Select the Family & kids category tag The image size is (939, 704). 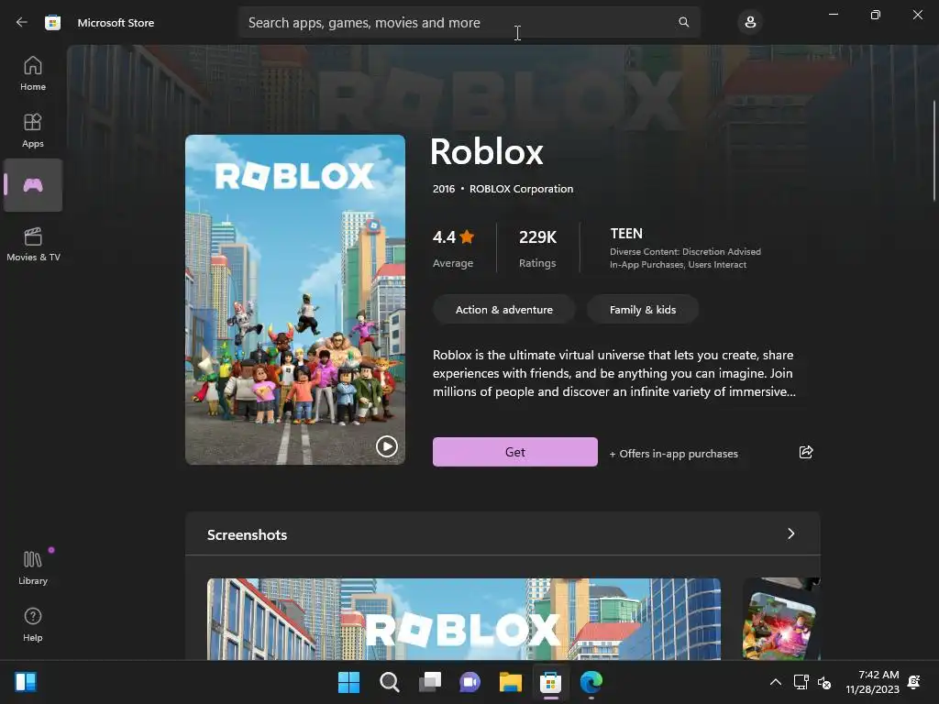(643, 310)
